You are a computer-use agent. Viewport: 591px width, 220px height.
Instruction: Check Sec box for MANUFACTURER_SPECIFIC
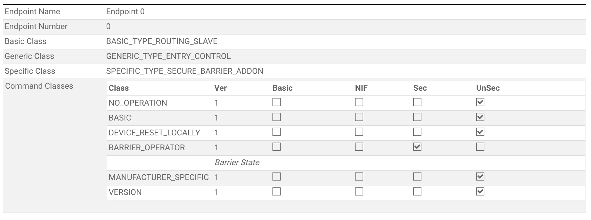tap(417, 177)
